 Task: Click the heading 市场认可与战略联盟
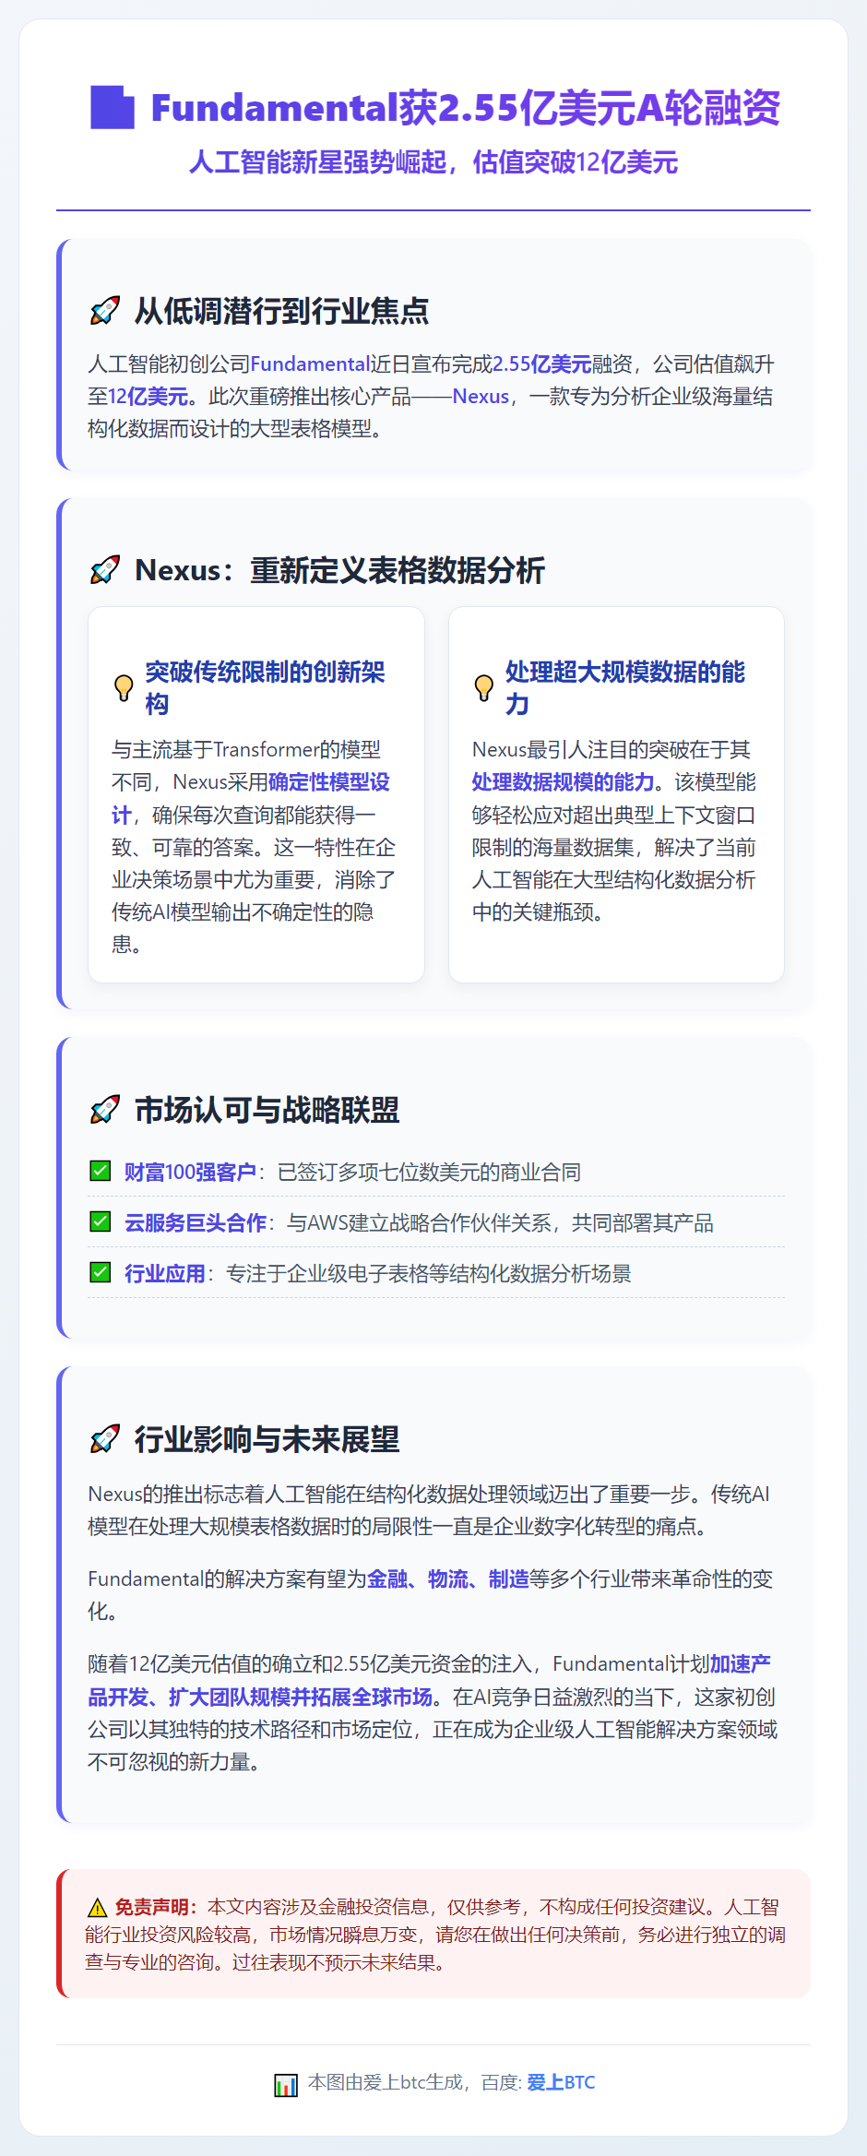pos(267,1110)
